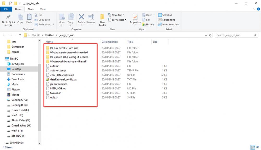The image size is (261, 150).
Task: Open Quick Access Toolbar customize dropdown
Action: click(19, 3)
